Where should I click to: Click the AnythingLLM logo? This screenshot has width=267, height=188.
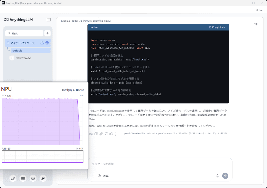pyautogui.click(x=18, y=20)
